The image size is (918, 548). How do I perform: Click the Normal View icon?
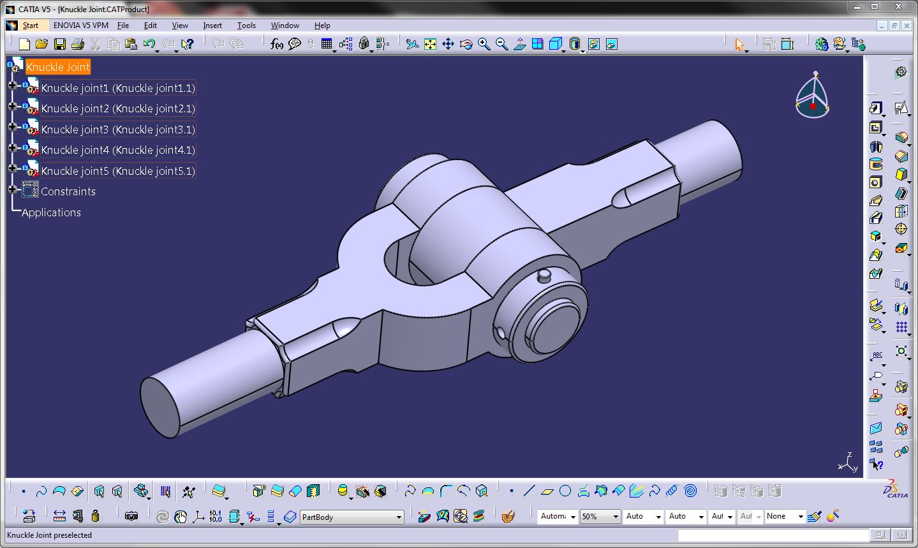[520, 44]
